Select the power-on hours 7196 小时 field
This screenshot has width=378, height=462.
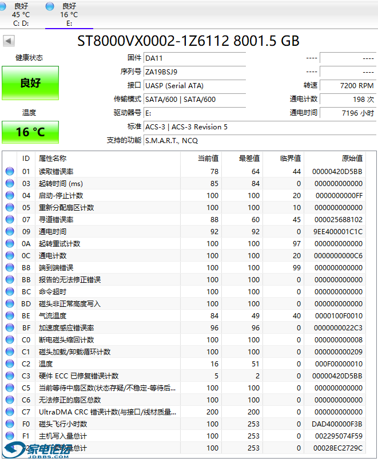pos(348,113)
